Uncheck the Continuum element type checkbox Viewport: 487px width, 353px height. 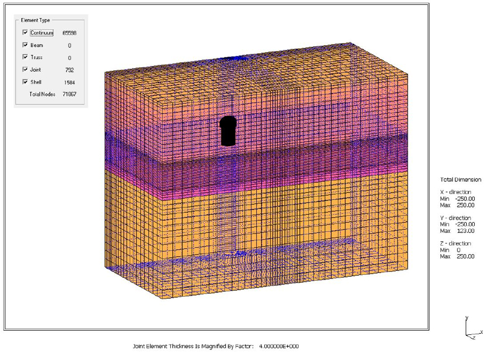click(25, 32)
